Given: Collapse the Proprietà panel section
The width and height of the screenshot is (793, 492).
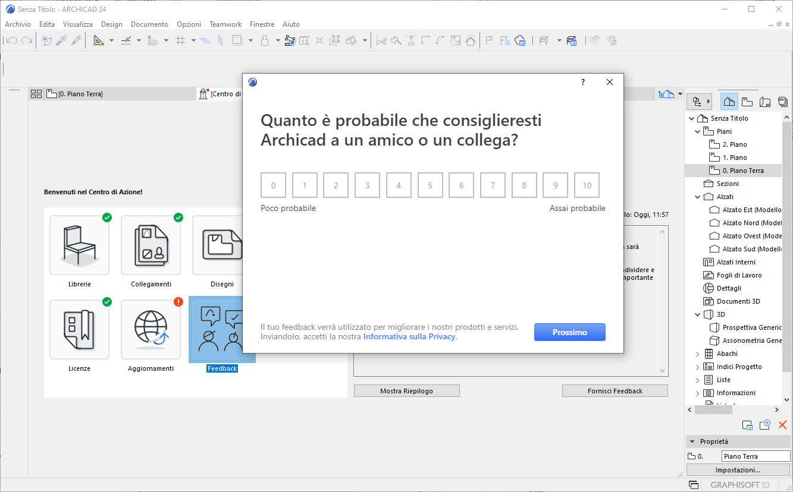Looking at the screenshot, I should click(x=692, y=441).
